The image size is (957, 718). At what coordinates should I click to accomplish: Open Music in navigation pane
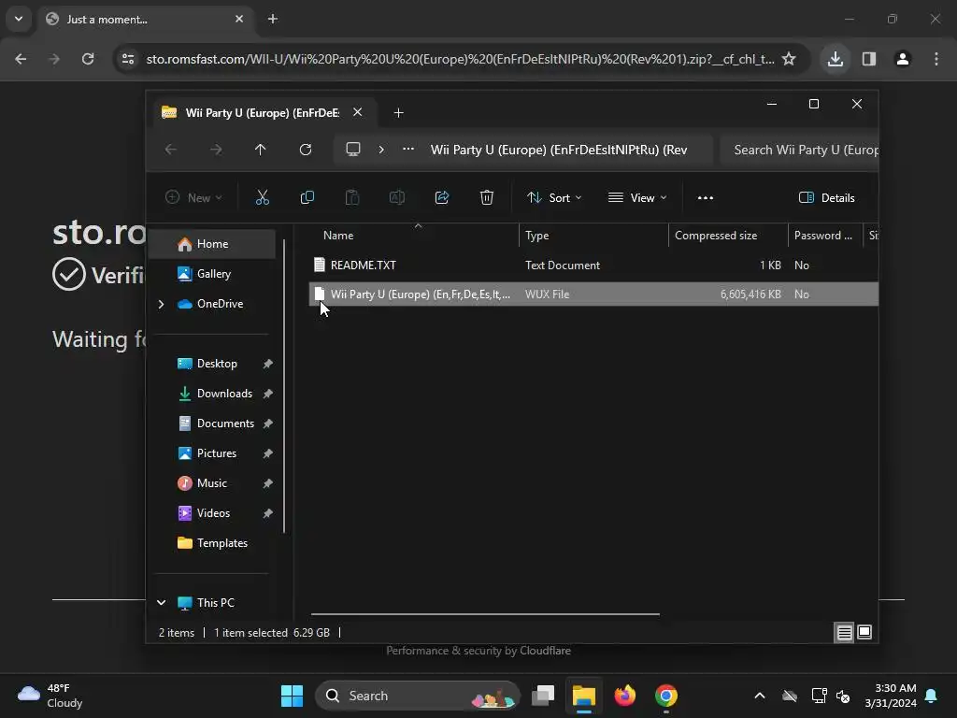tap(211, 483)
